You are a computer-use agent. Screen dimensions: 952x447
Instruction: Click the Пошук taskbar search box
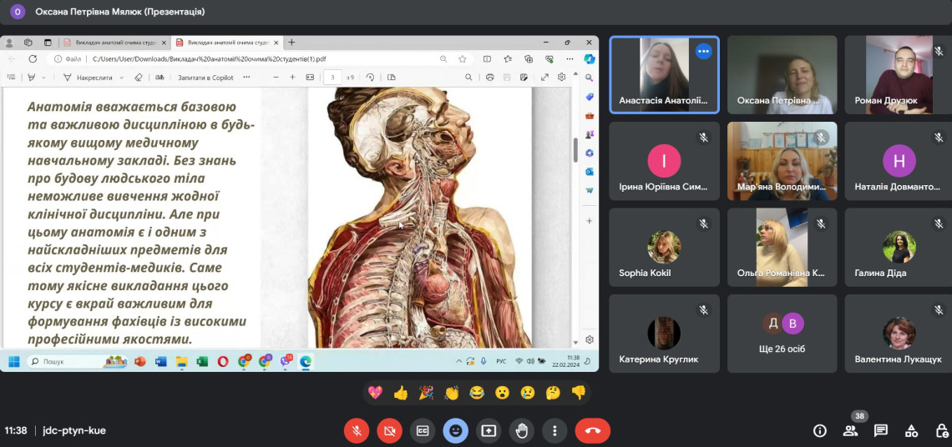pos(76,361)
